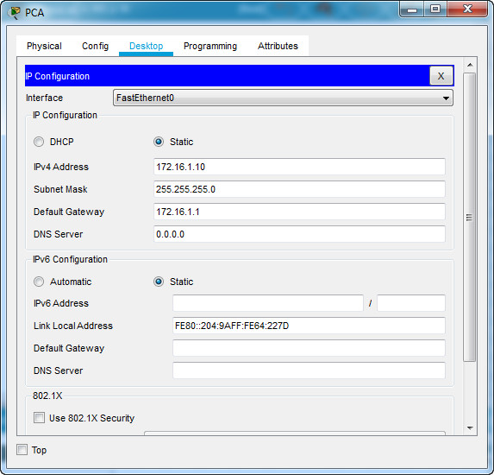494x475 pixels.
Task: Select the IPv6 Automatic radio button
Action: click(39, 282)
